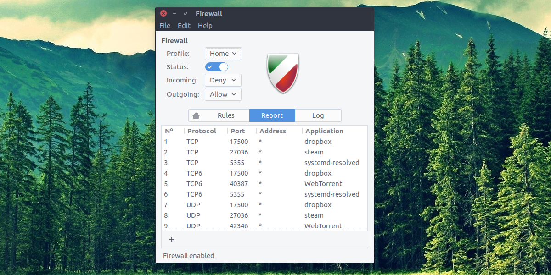Sort by the Application column header
This screenshot has height=275, width=551.
click(x=335, y=131)
